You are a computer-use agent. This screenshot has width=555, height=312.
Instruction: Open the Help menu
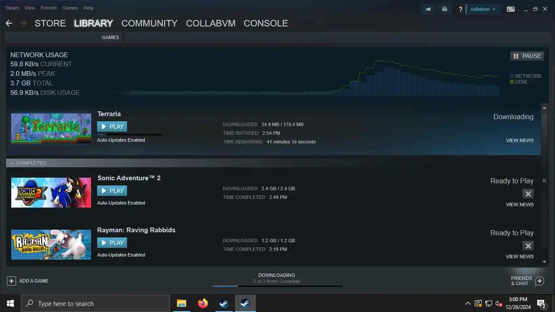[x=88, y=8]
